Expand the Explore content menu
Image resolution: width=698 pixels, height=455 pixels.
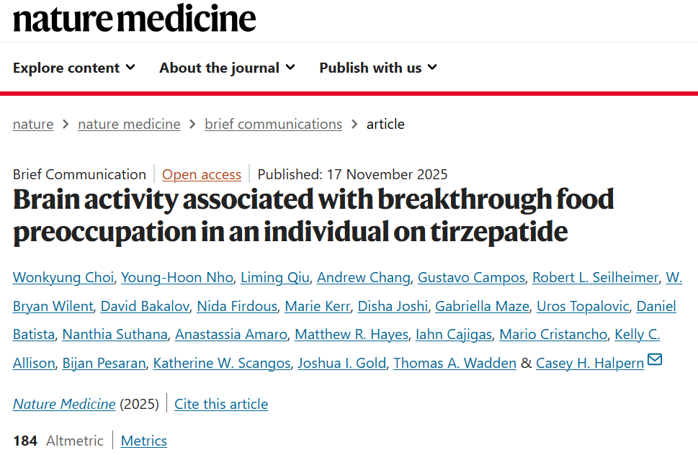pos(73,68)
